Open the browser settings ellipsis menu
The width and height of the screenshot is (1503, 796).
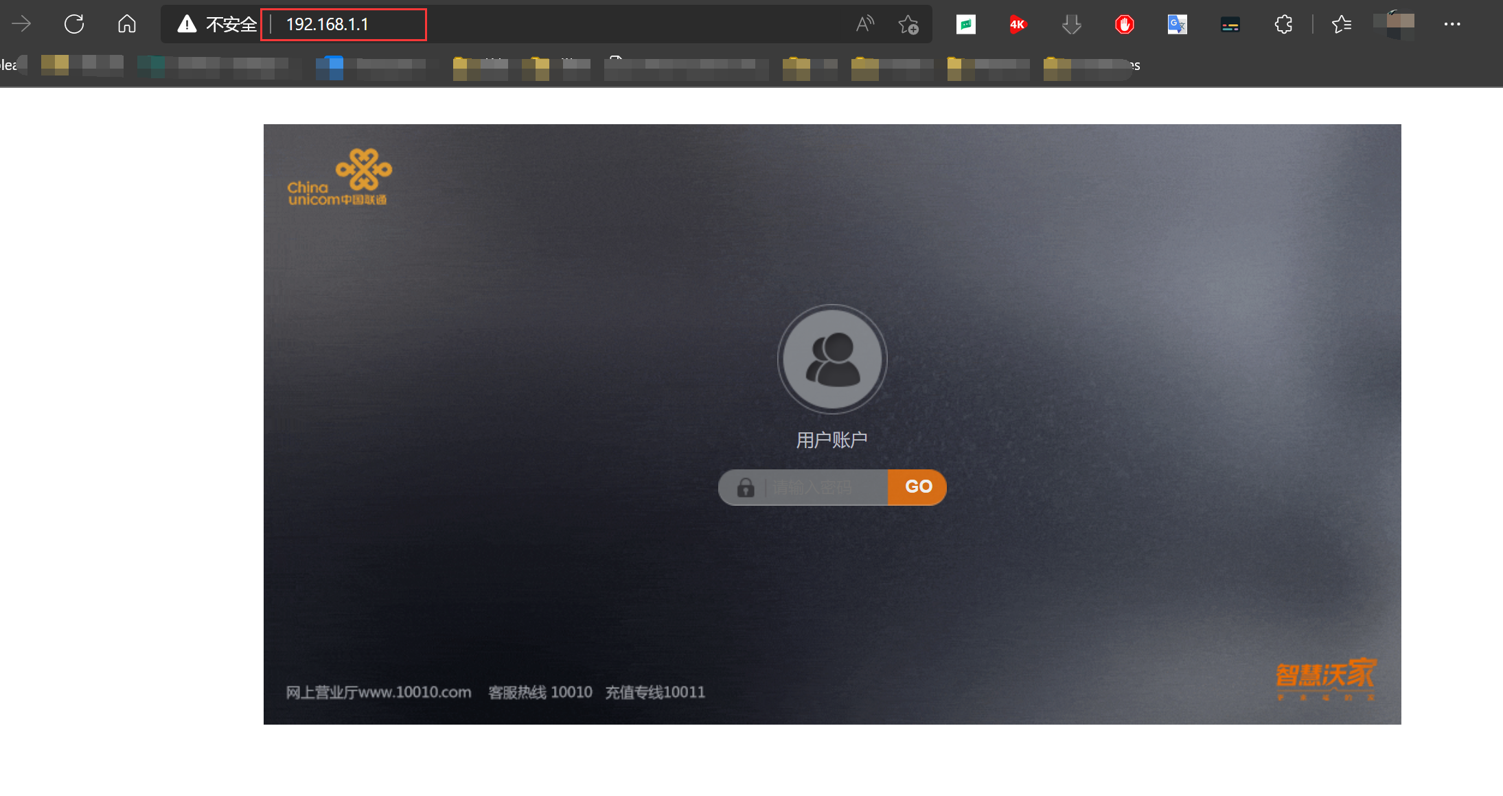pyautogui.click(x=1452, y=25)
